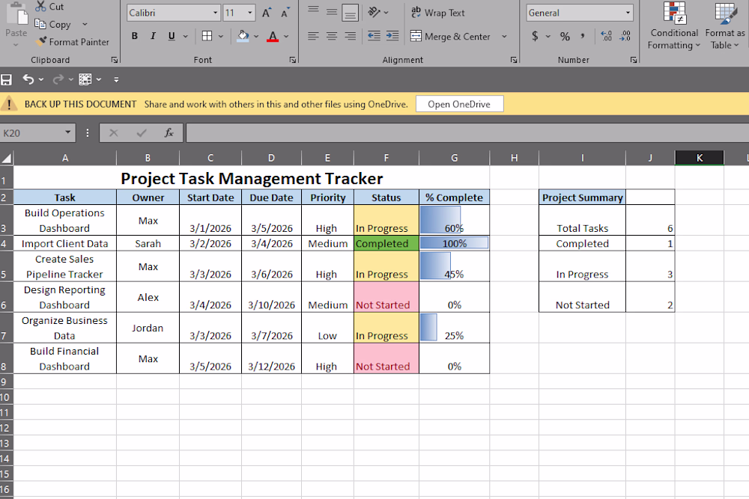Select the 100% complete data bar cell

455,243
